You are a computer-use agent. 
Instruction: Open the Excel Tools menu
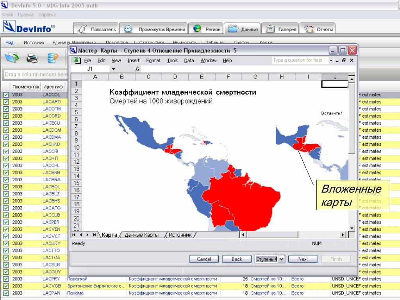pos(172,61)
